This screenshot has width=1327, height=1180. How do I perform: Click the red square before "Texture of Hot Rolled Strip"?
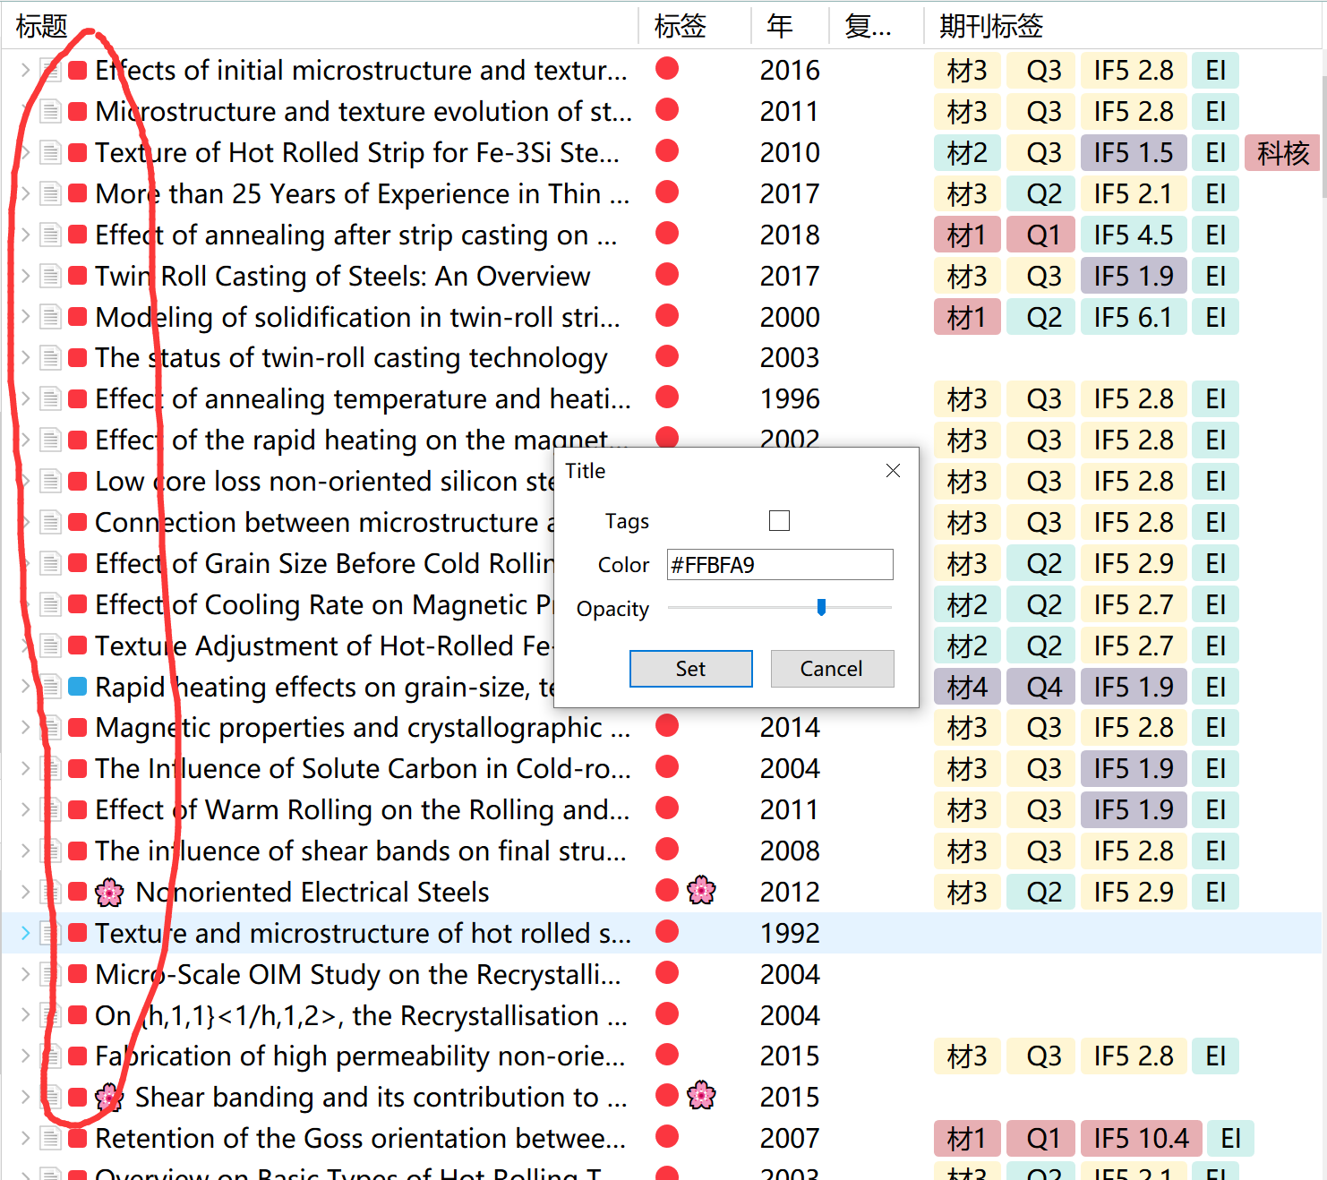click(78, 152)
